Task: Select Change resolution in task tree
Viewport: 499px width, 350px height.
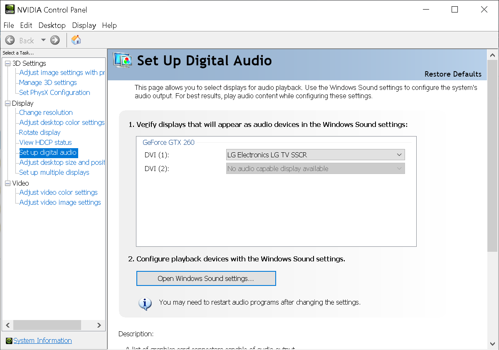Action: pos(46,112)
